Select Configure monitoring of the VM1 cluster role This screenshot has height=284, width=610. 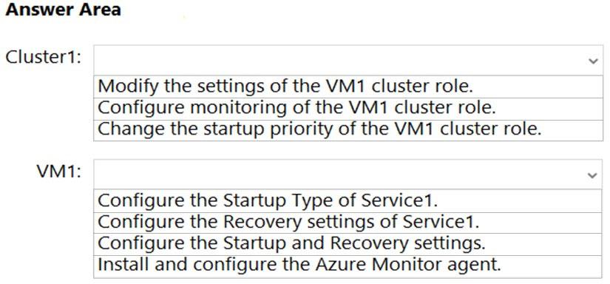(x=348, y=109)
